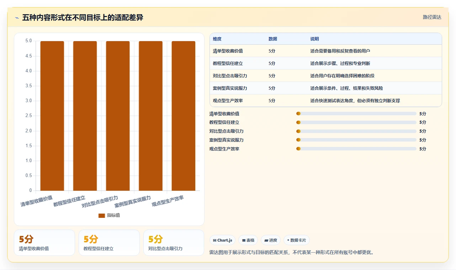Click the 对比型点击吸引力 progress bar
This screenshot has width=456, height=270.
point(356,131)
